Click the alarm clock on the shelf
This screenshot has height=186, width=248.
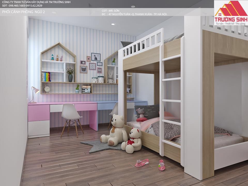[x=47, y=89]
